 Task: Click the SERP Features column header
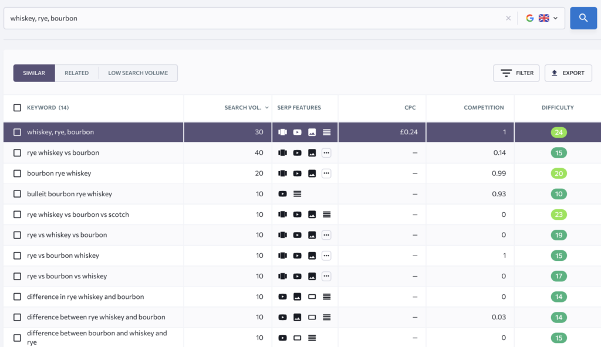point(299,108)
